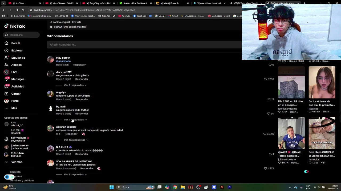The width and height of the screenshot is (341, 191).
Task: Switch to the Wplace - Paint the world tab
Action: (x=209, y=3)
